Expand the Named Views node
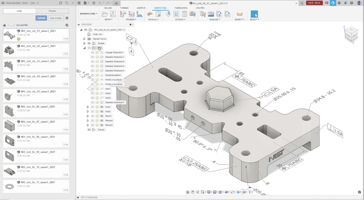Screen dimensions: 364x200 tap(84, 39)
